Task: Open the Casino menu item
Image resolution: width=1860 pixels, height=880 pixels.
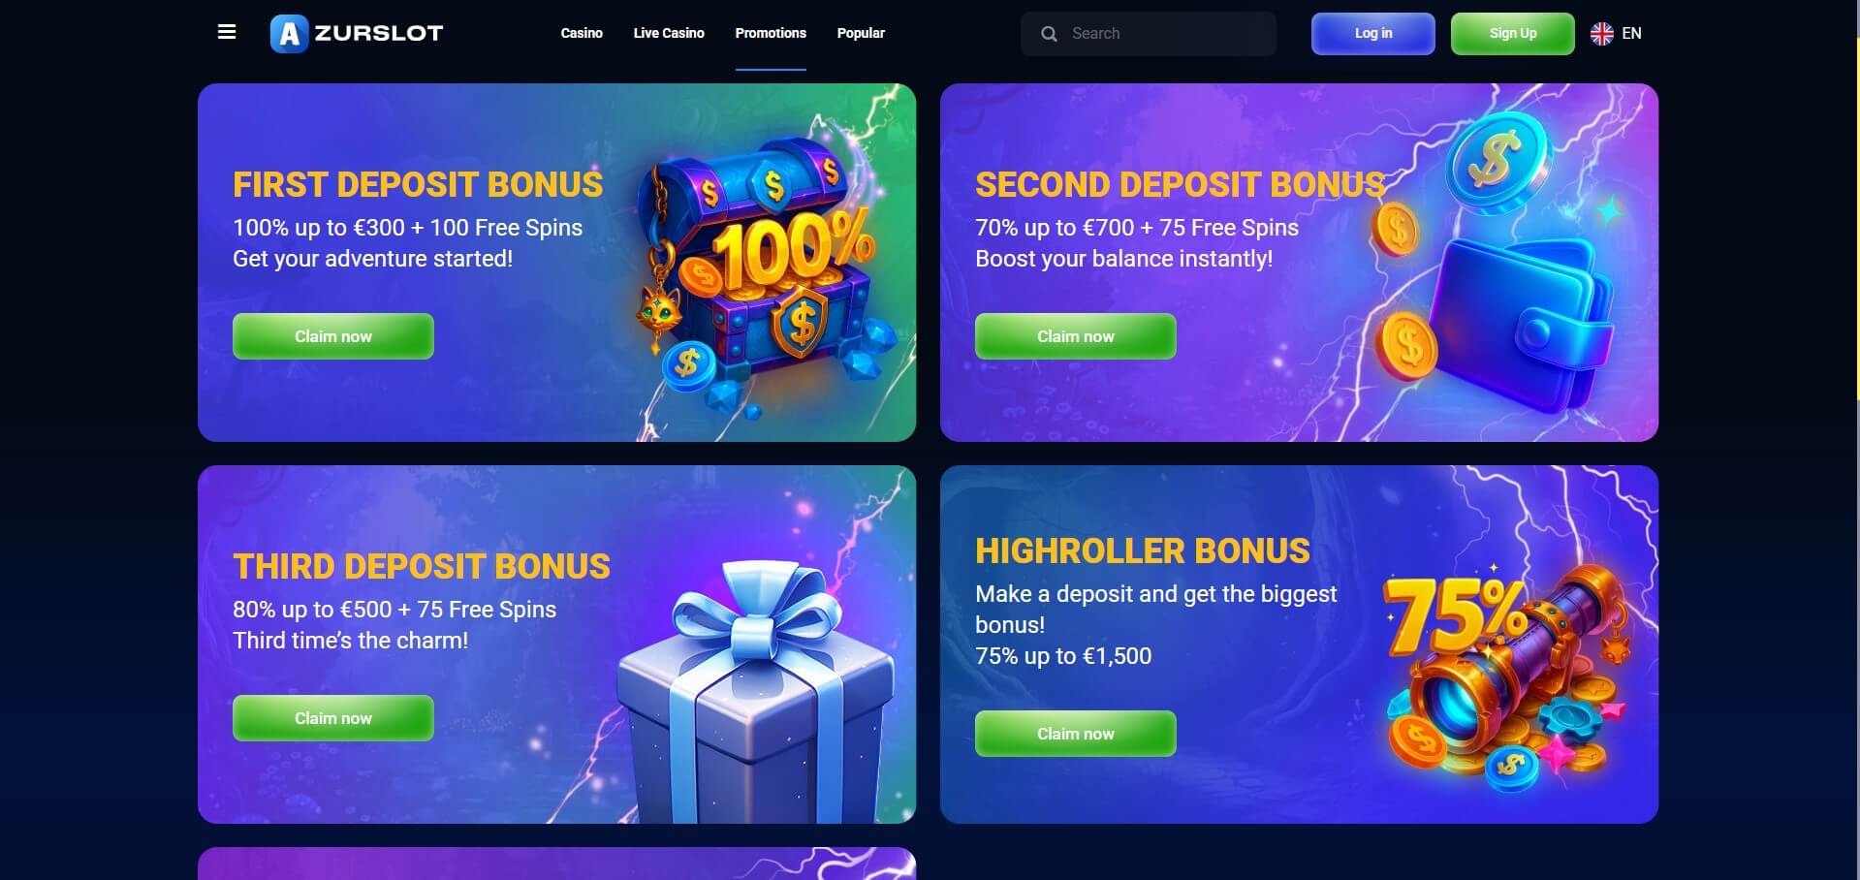Action: (582, 33)
